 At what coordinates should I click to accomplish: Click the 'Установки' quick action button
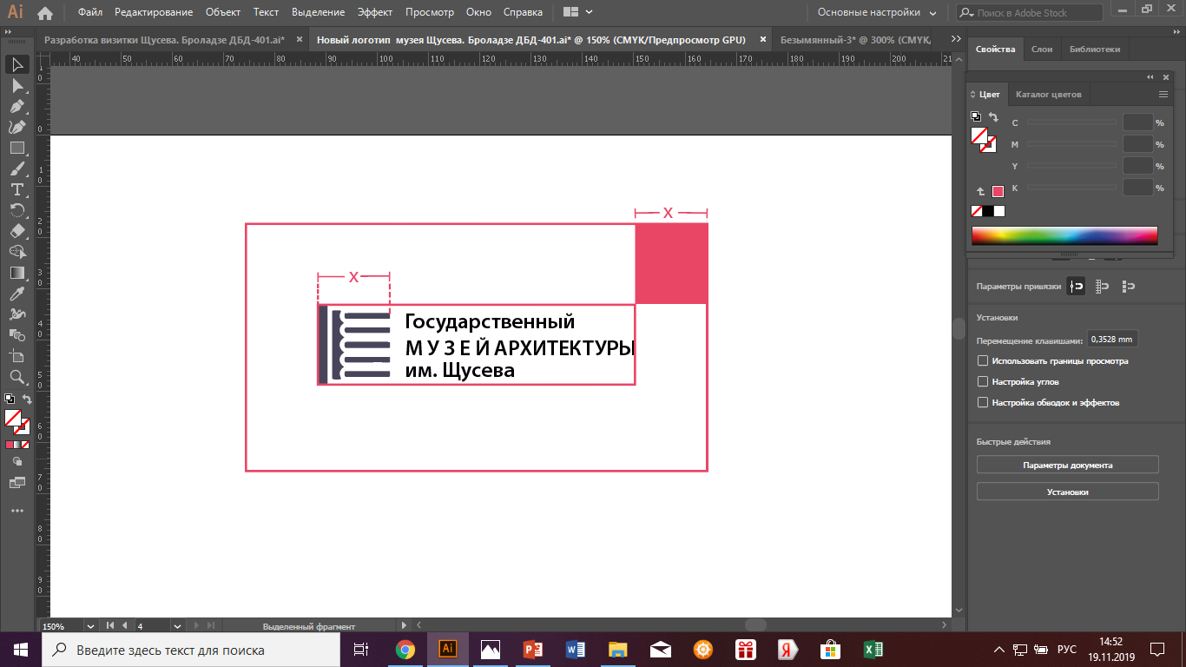pyautogui.click(x=1068, y=492)
